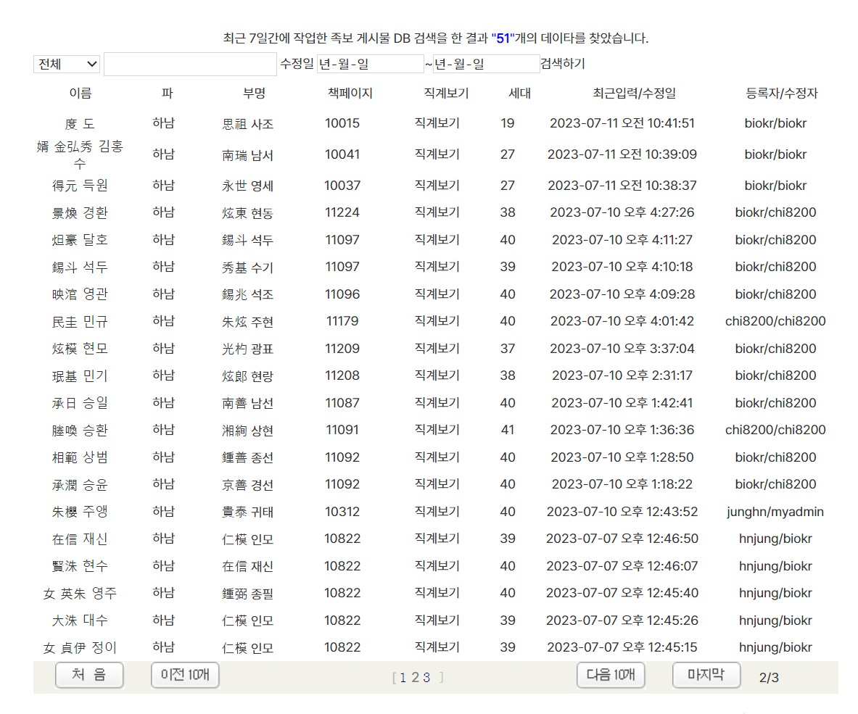Click the 처음 first-page button
The height and width of the screenshot is (714, 858).
pos(89,675)
